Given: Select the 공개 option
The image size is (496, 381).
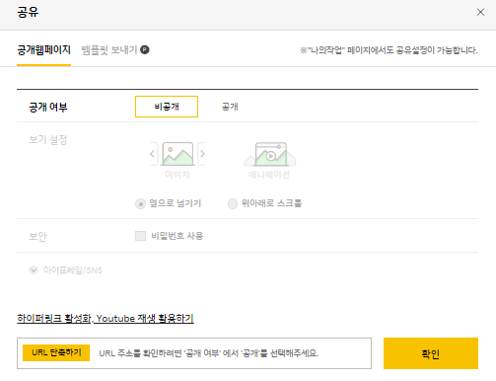Looking at the screenshot, I should (230, 107).
